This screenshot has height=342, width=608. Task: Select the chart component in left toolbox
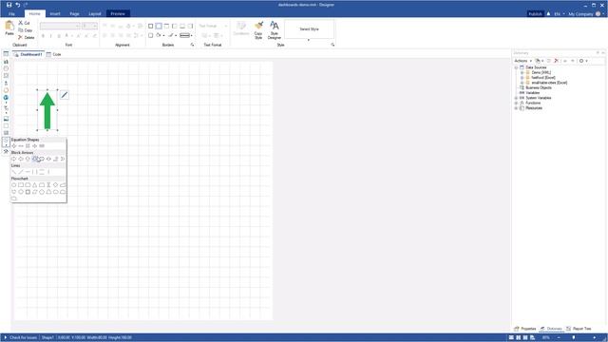(6, 61)
